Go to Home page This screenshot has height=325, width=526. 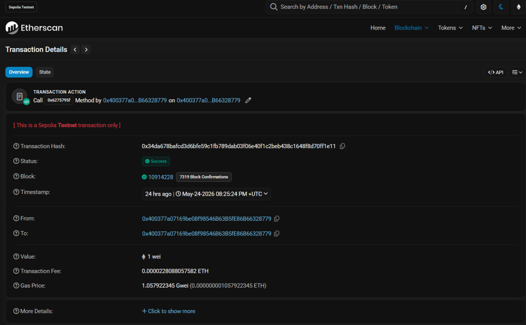[x=378, y=28]
